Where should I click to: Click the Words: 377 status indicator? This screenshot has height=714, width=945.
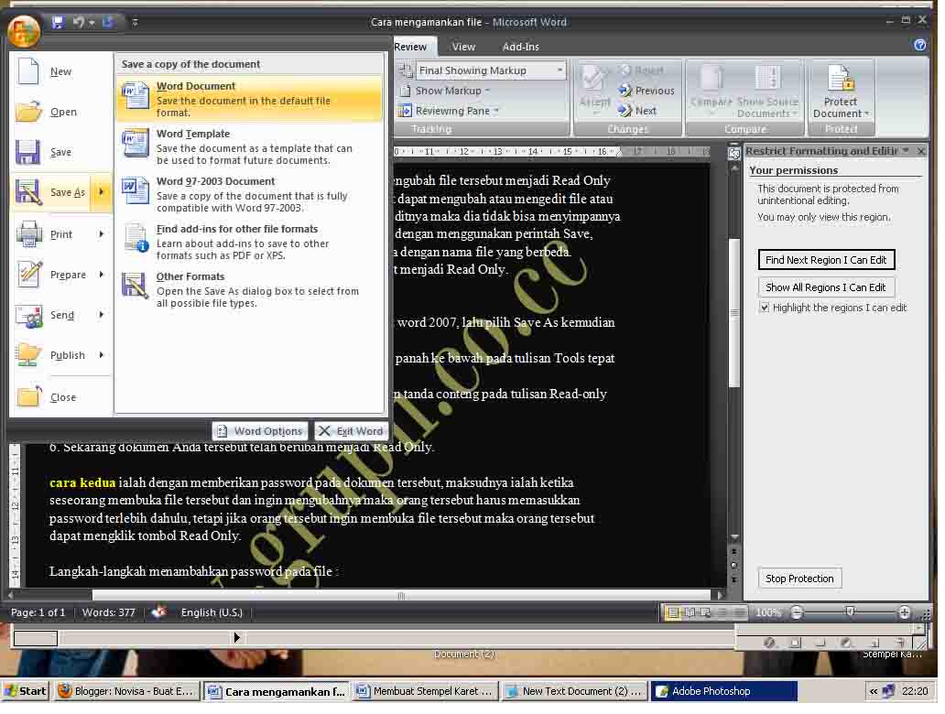point(108,612)
